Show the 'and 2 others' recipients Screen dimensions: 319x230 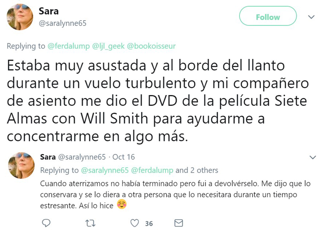coord(197,170)
